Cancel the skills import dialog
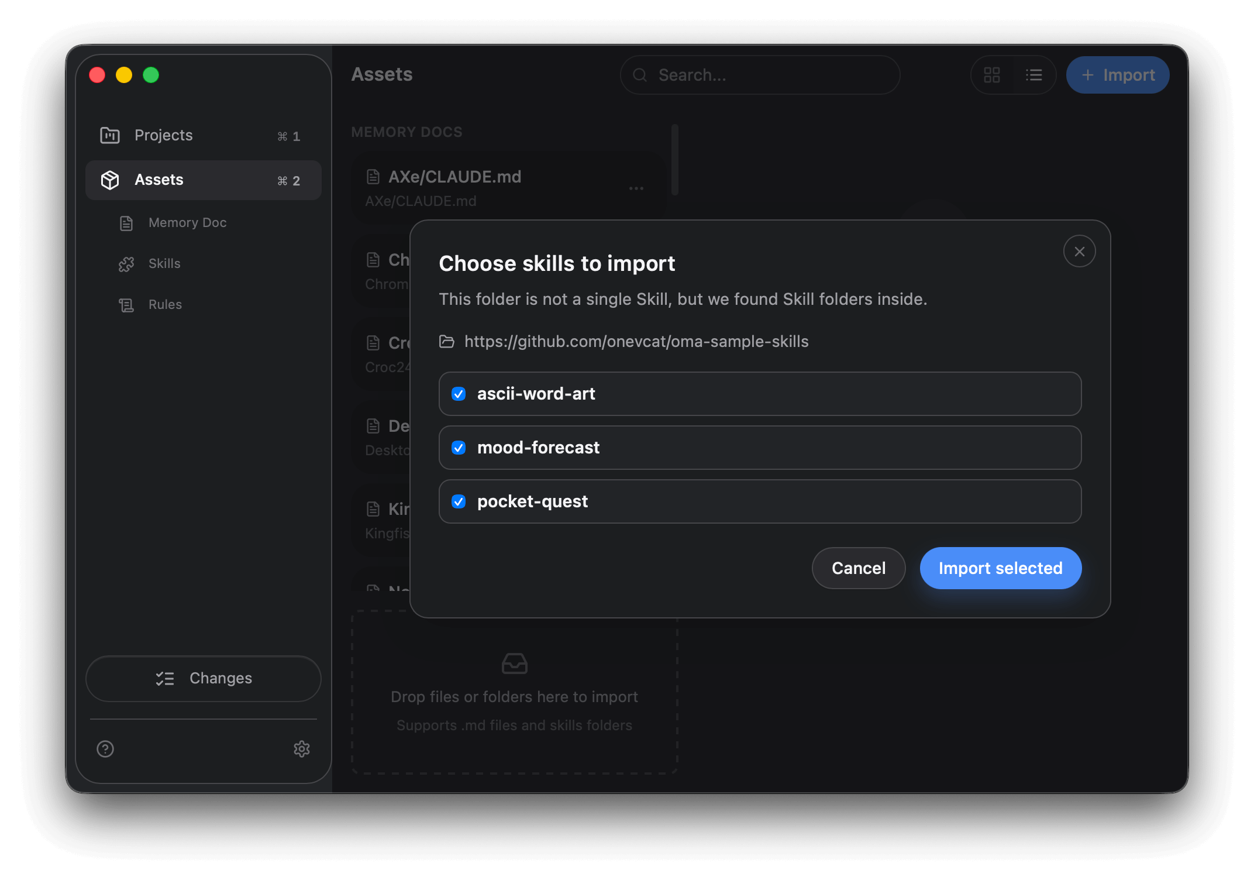The image size is (1254, 880). point(858,568)
